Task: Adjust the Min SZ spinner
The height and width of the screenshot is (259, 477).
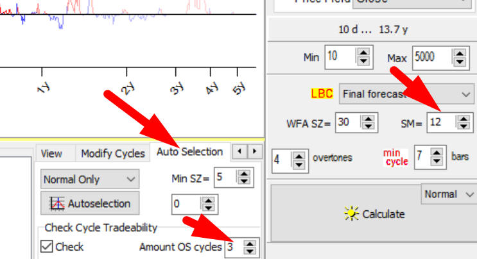Action: pyautogui.click(x=243, y=178)
